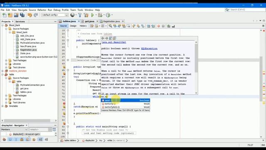Expand Libraries under Blood_Bank project
Image resolution: width=266 pixels, height=150 pixels.
click(6, 64)
